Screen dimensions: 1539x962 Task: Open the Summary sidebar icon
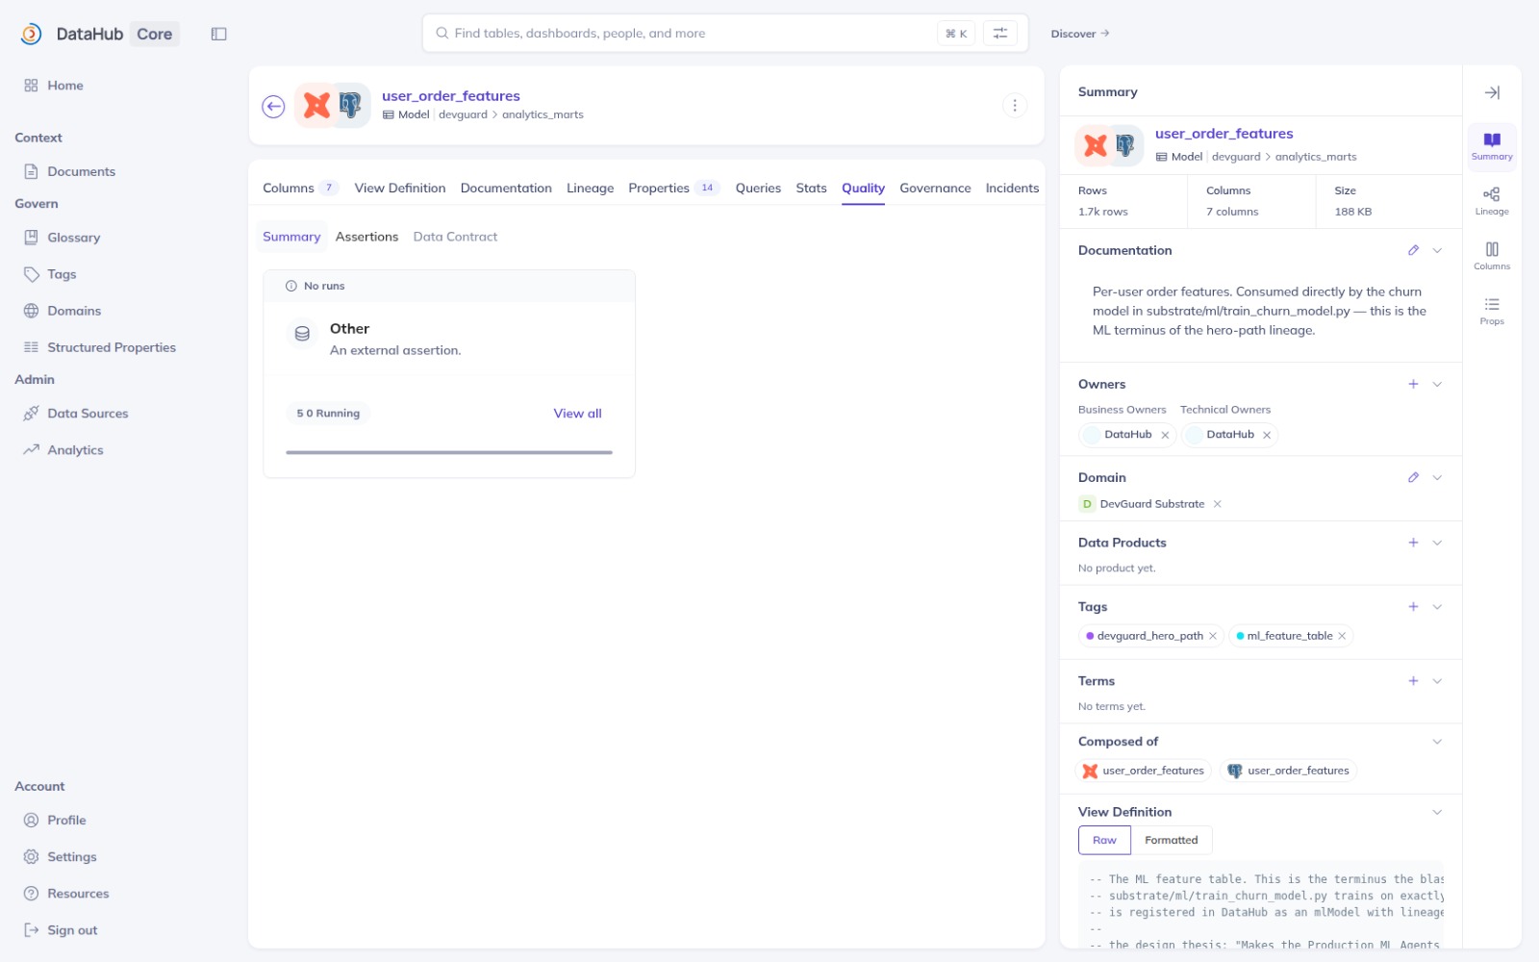coord(1492,146)
